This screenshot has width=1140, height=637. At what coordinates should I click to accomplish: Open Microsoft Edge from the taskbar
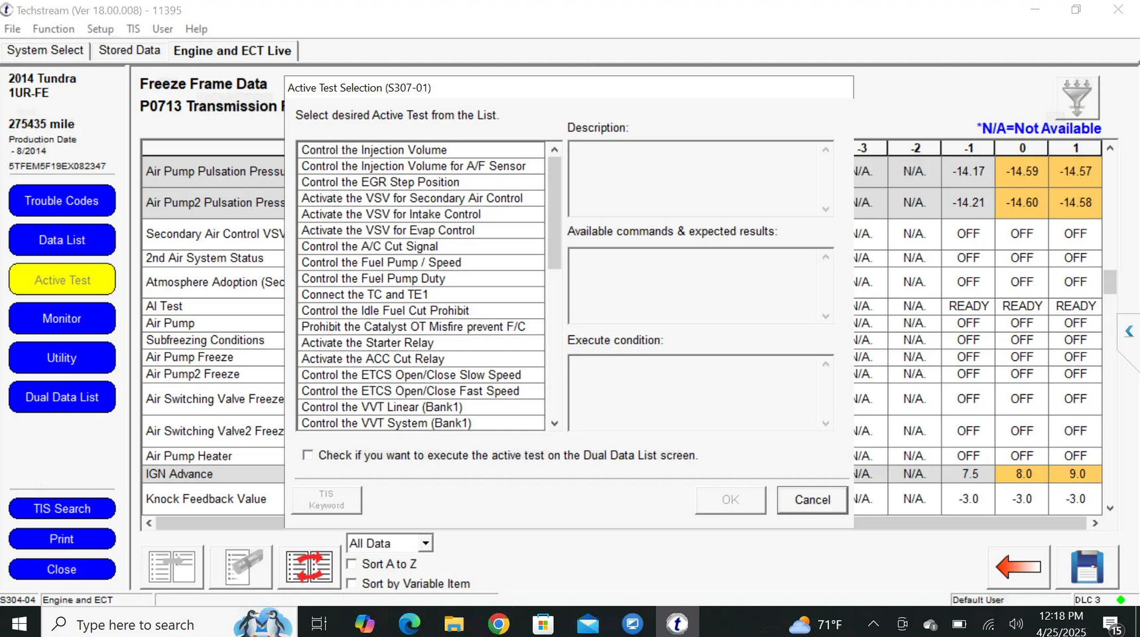coord(409,624)
